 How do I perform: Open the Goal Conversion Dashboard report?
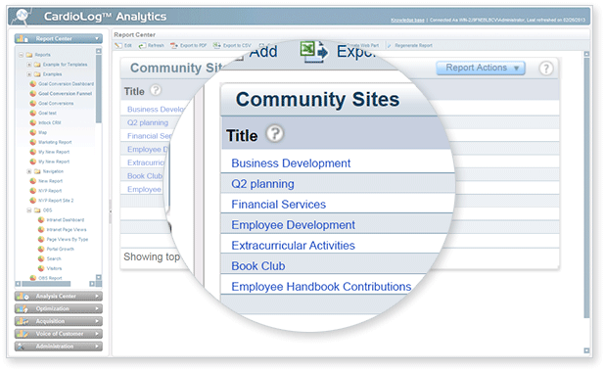[66, 83]
